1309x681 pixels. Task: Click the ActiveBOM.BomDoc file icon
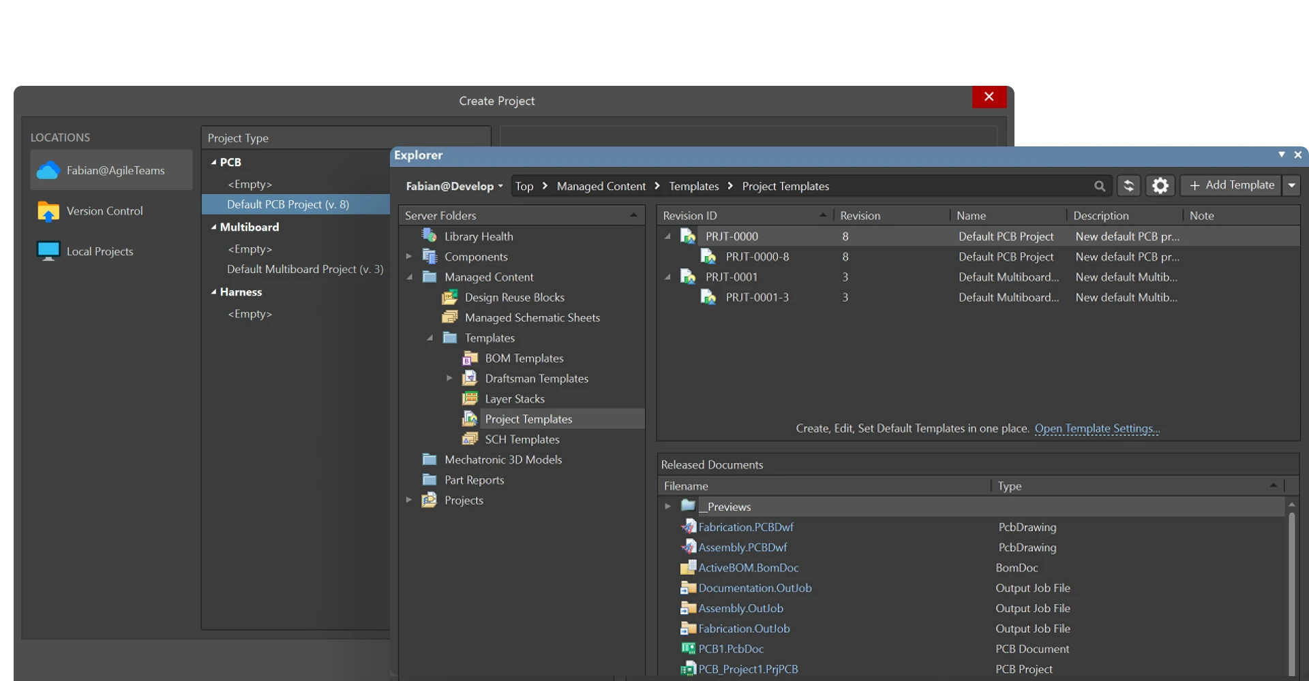(x=689, y=567)
